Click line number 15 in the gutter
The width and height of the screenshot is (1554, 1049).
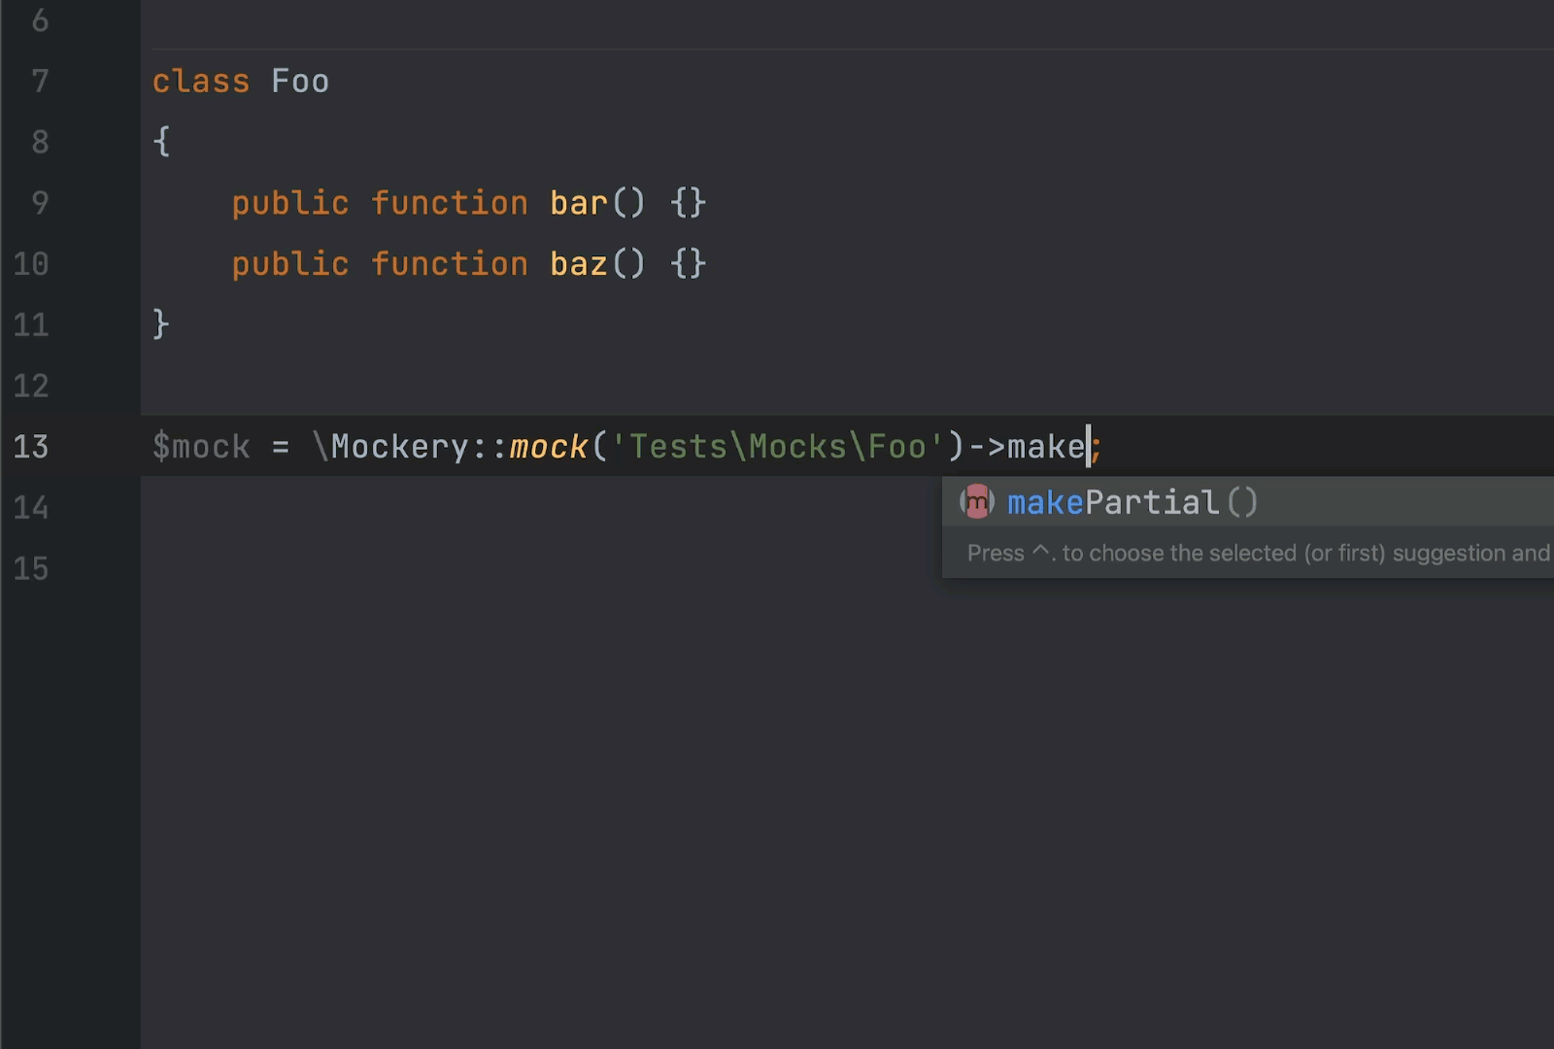(31, 568)
